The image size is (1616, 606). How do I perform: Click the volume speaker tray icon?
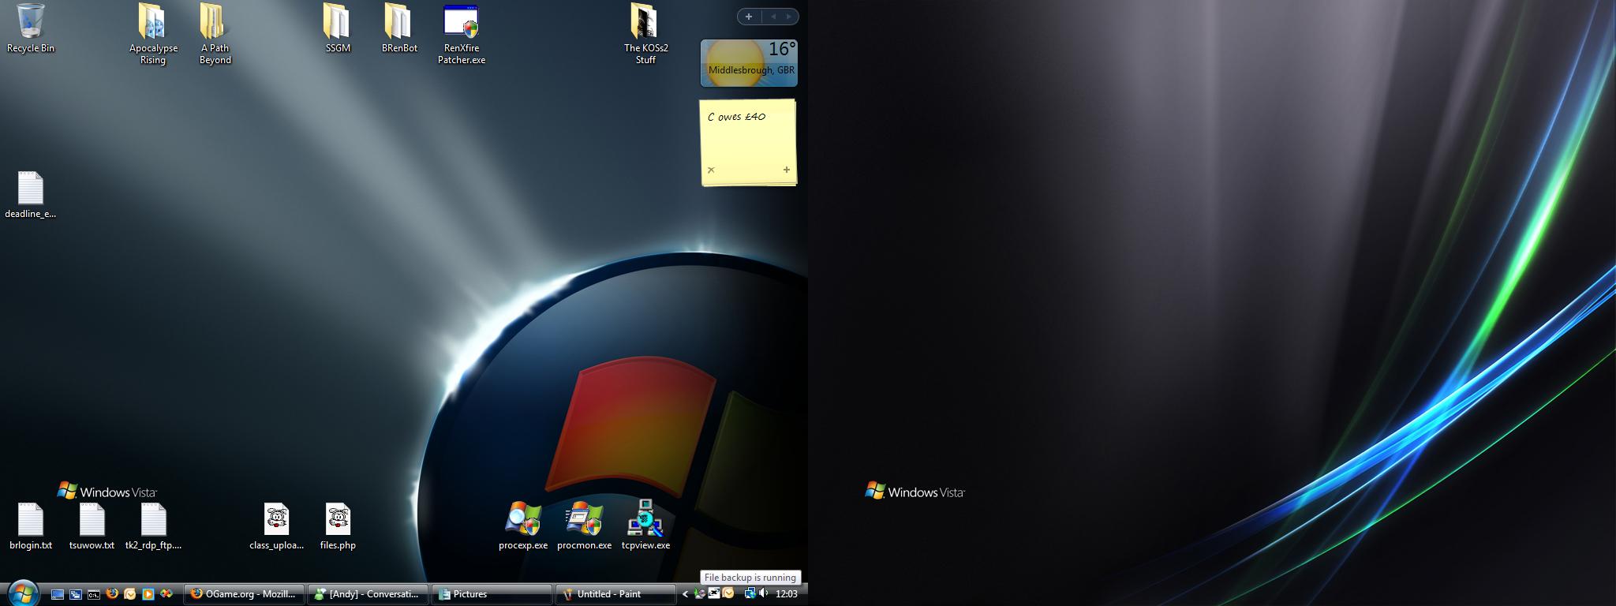763,594
